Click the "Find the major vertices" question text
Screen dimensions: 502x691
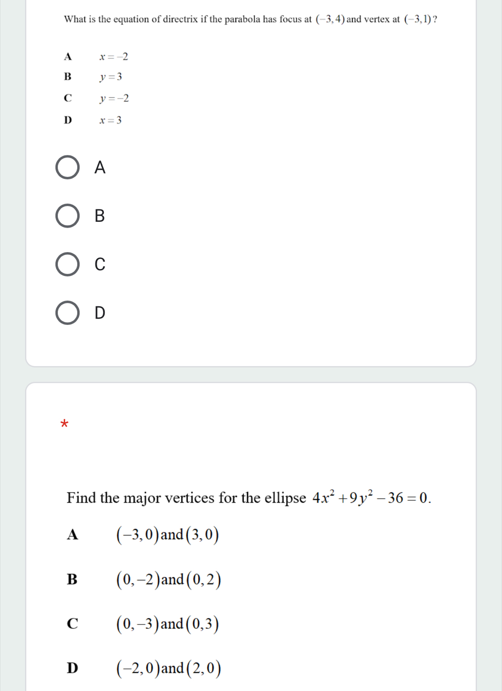pyautogui.click(x=186, y=498)
